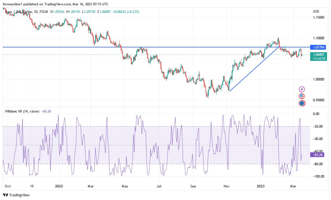Screen dimensions: 331x200
Task: Click the -65.26 Williams %R value badge
Action: [317, 155]
